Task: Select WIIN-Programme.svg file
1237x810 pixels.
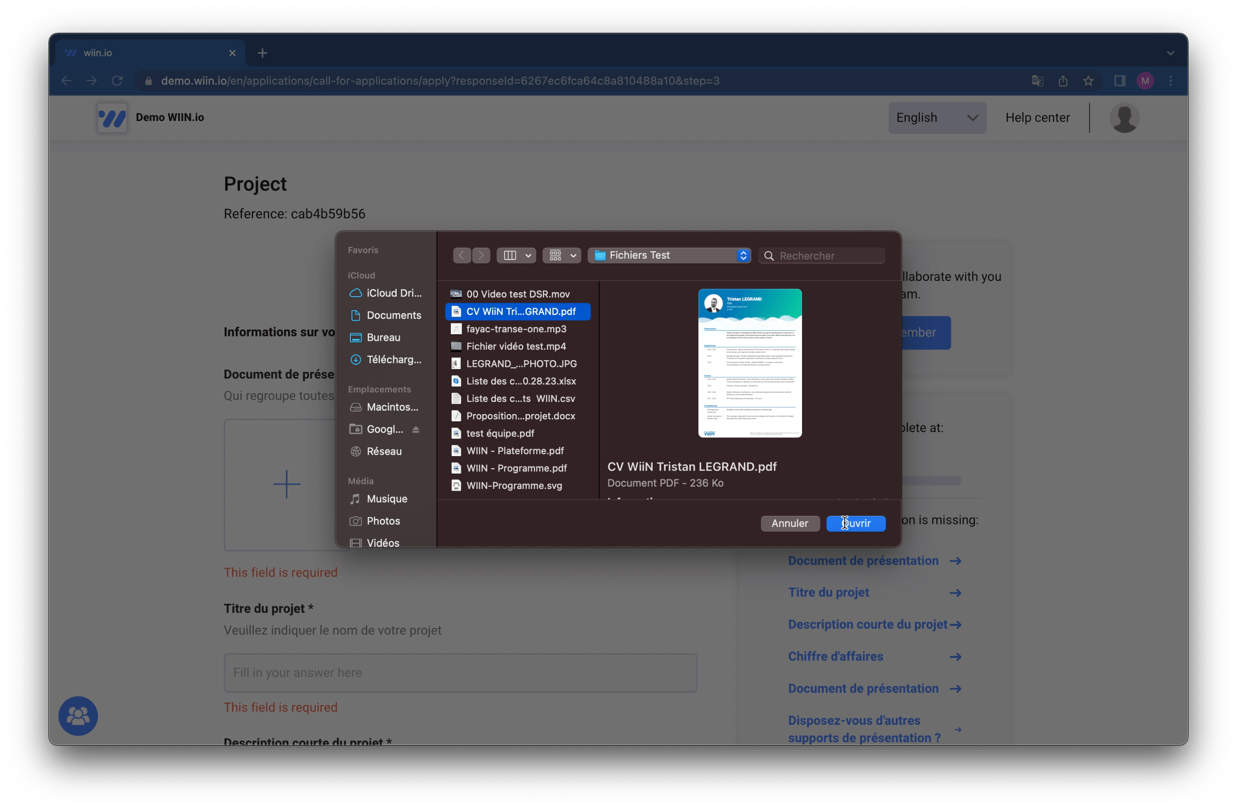Action: click(x=518, y=485)
